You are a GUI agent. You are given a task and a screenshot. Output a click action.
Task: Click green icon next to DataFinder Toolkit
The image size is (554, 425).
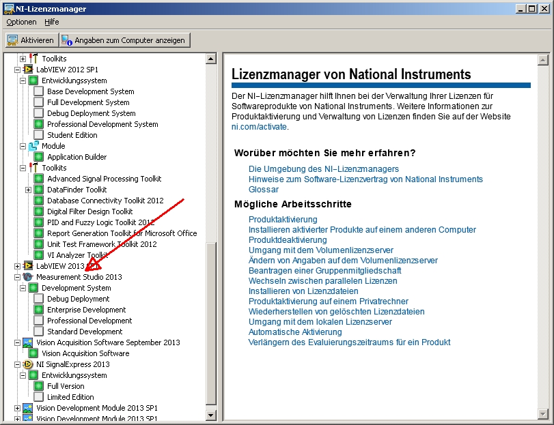click(38, 190)
